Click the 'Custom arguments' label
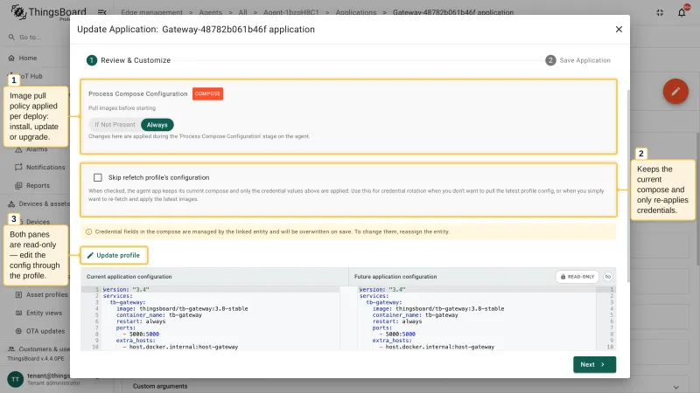Viewport: 700px width, 393px height. [x=160, y=386]
